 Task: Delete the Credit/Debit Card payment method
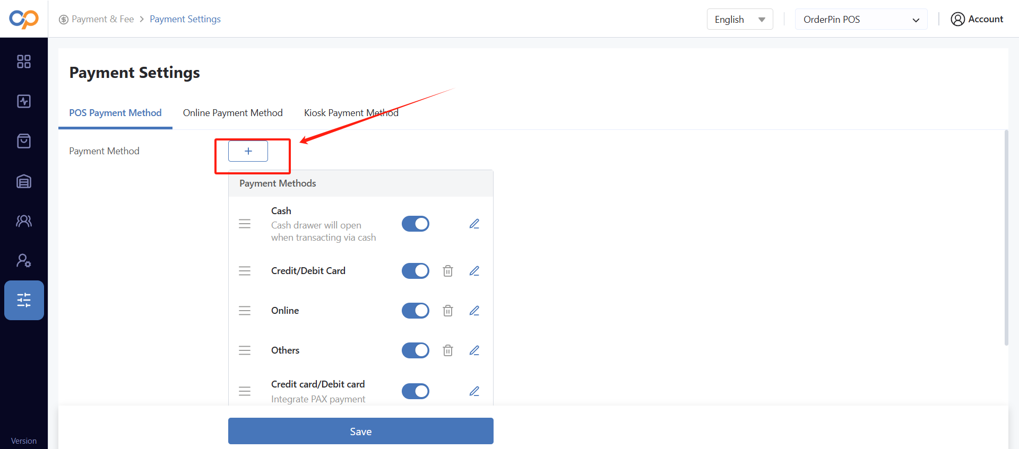tap(448, 271)
